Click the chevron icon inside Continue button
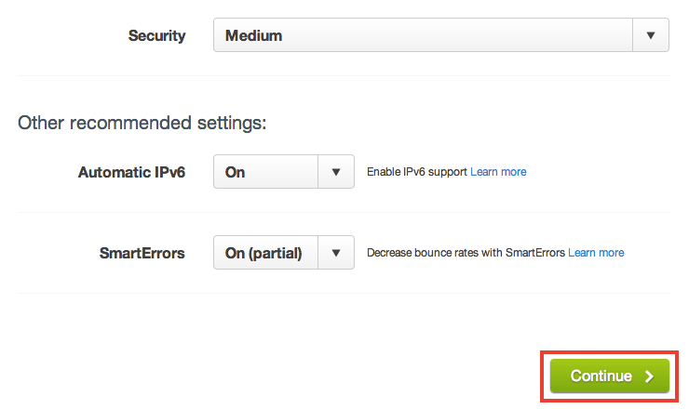This screenshot has height=409, width=689. (x=650, y=376)
